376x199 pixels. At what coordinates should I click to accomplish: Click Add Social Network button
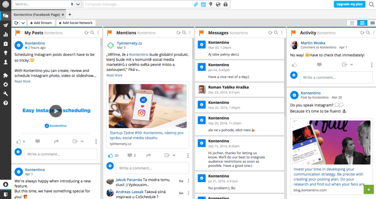tap(76, 23)
